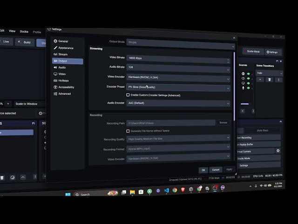Click Start Recording in Controls dock
This screenshot has height=224, width=298.
[259, 138]
